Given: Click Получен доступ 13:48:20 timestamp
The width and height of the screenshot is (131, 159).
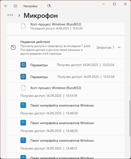Looking at the screenshot, I should 49,131.
